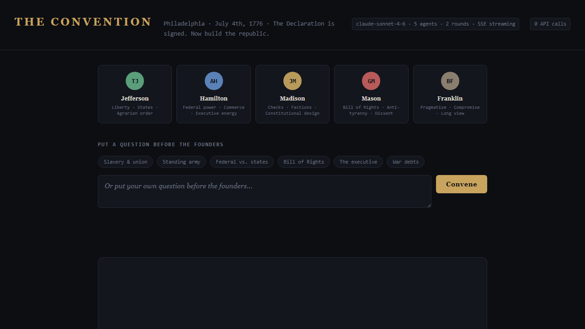This screenshot has height=329, width=585.
Task: Select the Slavery & union topic chip
Action: point(125,162)
